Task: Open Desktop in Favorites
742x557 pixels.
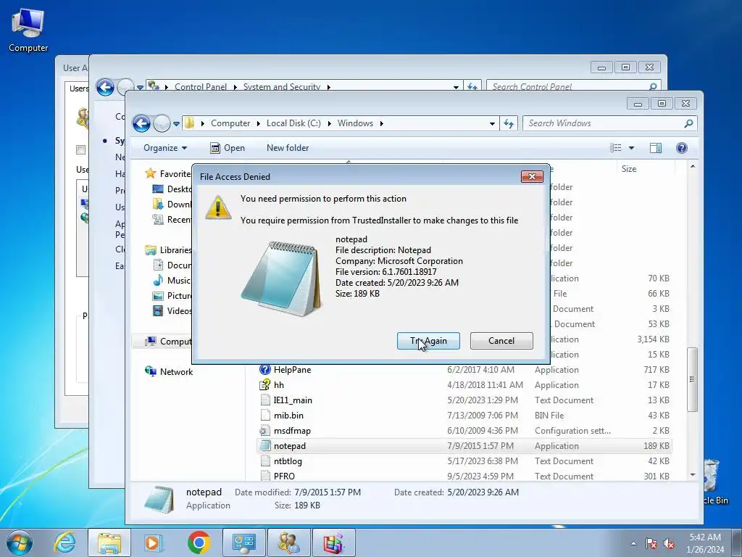Action: click(172, 189)
